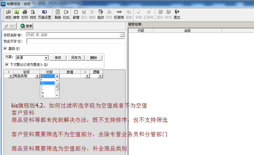254x155 pixels.
Task: Click the 数值 value cell
Action: pyautogui.click(x=70, y=76)
